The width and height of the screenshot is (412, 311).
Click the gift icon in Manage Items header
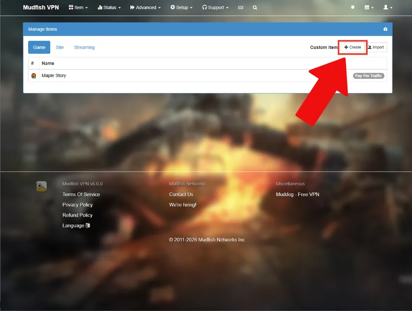[385, 29]
